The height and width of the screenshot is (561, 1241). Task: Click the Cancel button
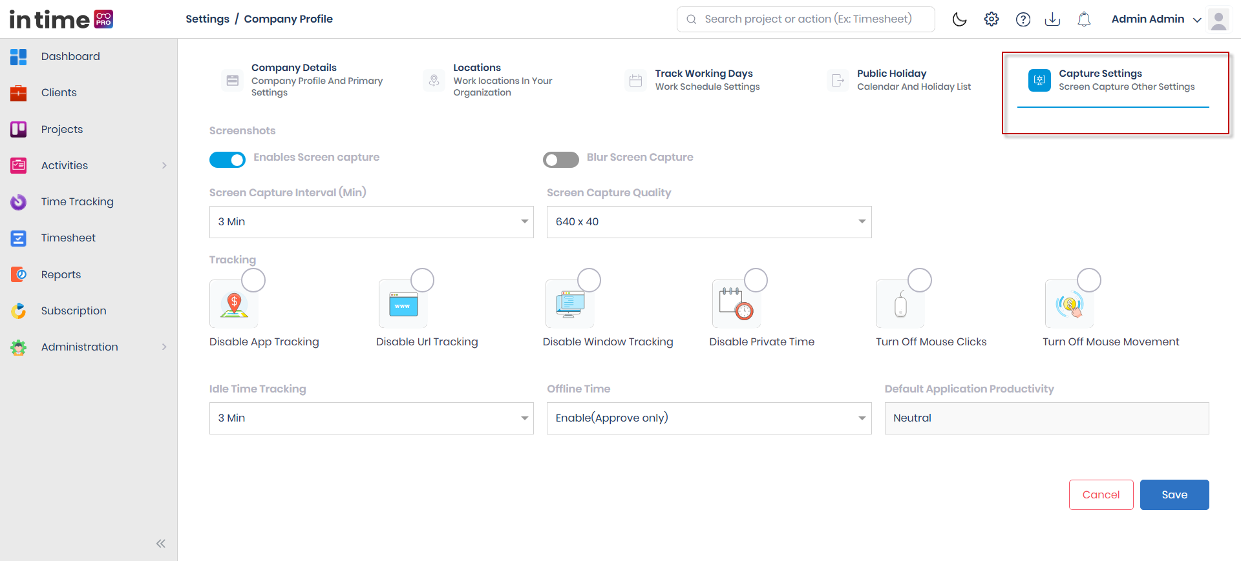coord(1101,495)
